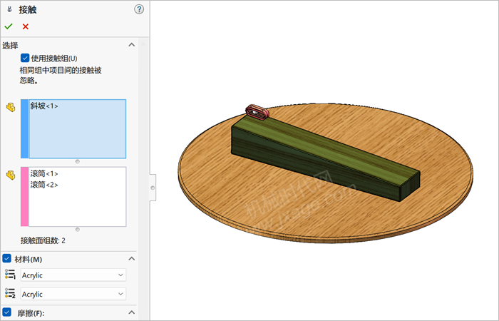Toggle 使用接触组(U) checkbox

point(25,58)
